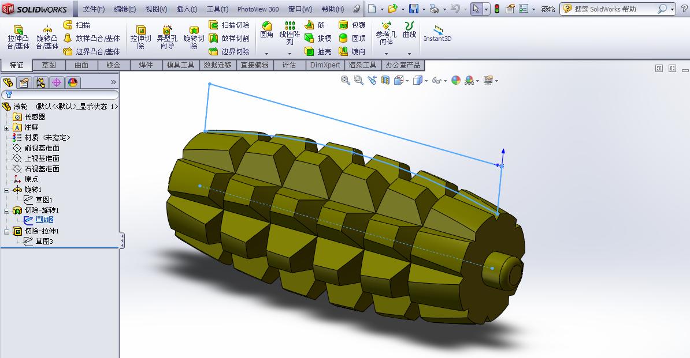Switch to the 曲面 surfaces tab

pos(81,65)
